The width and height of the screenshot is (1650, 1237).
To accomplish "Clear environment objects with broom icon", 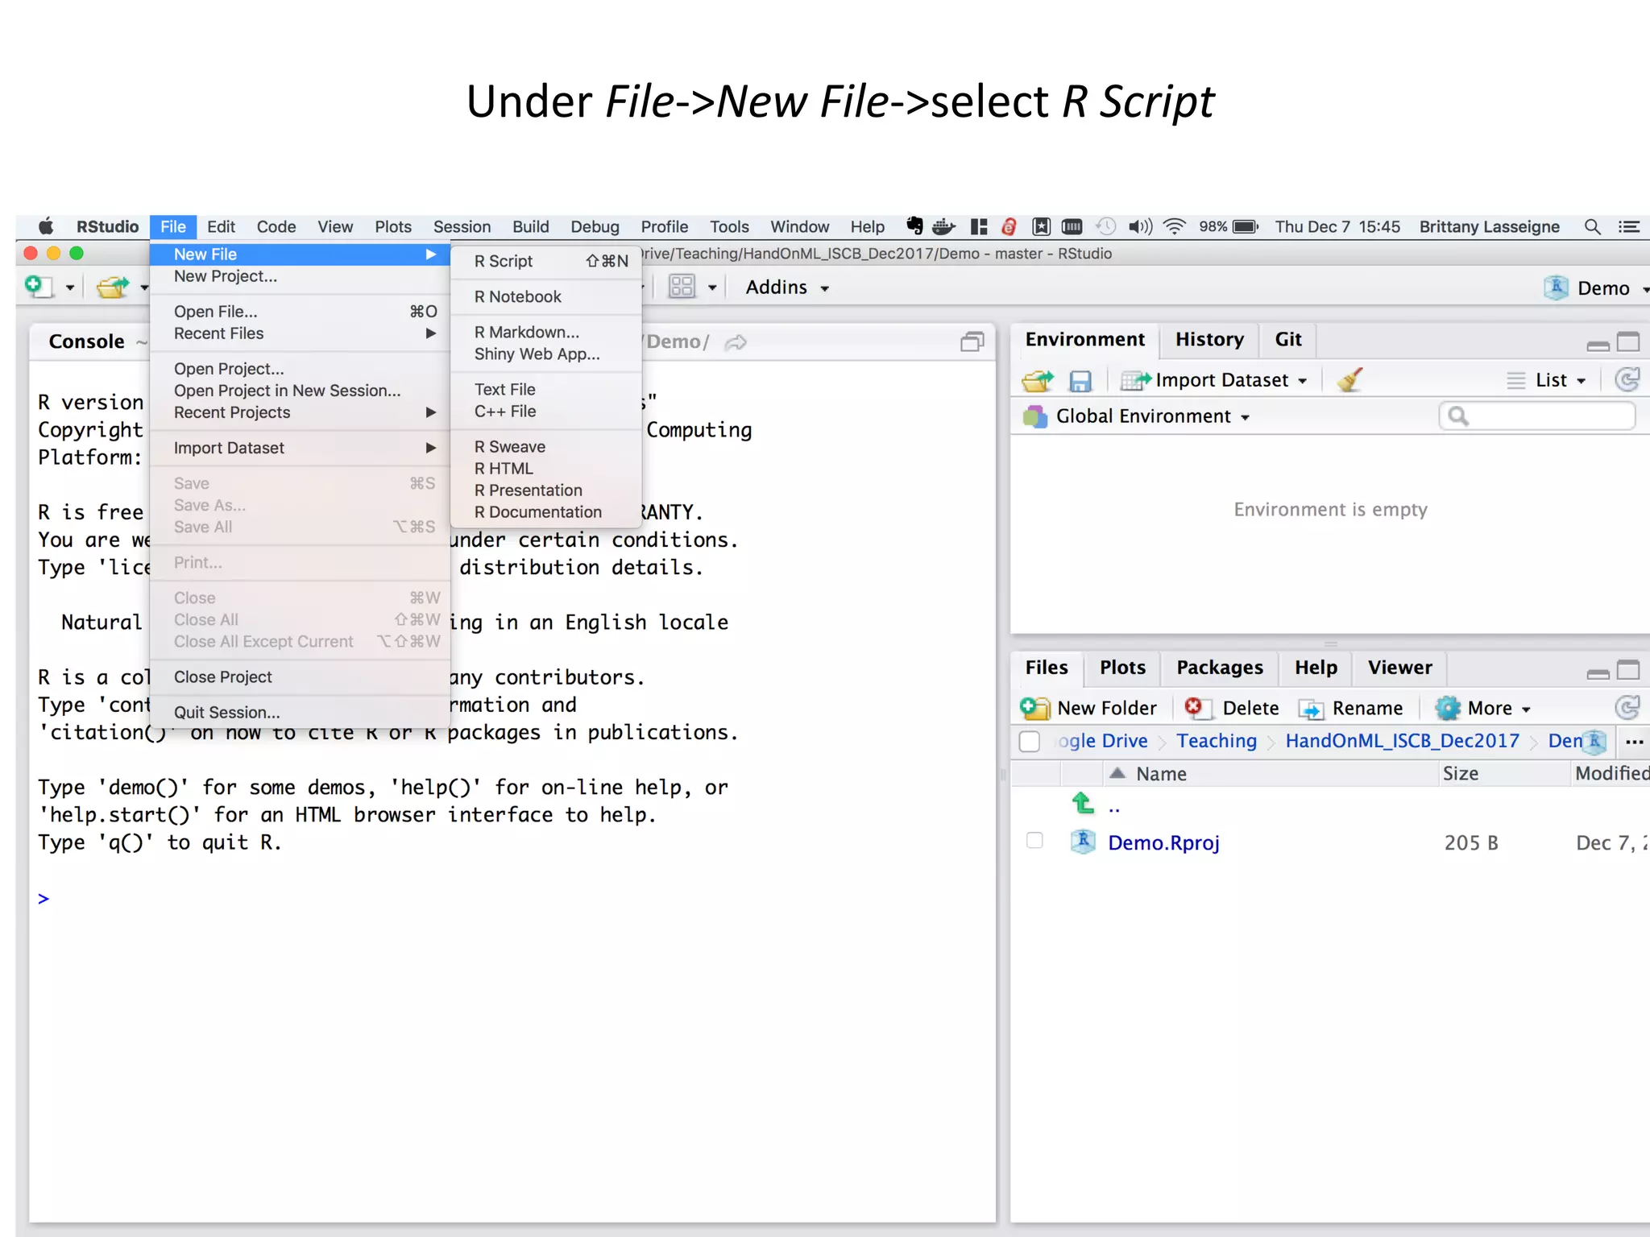I will 1349,379.
